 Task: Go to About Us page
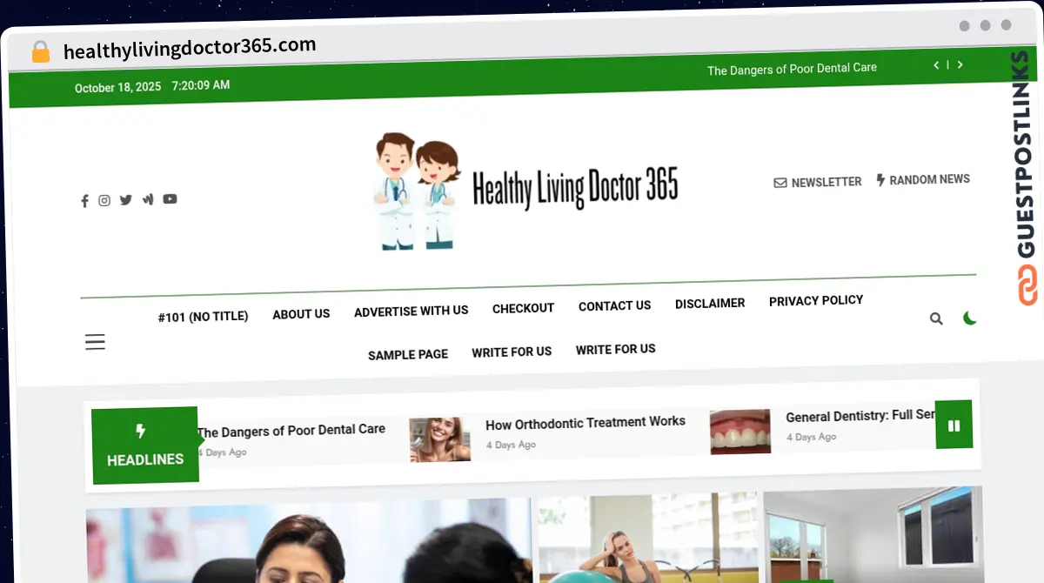[301, 314]
